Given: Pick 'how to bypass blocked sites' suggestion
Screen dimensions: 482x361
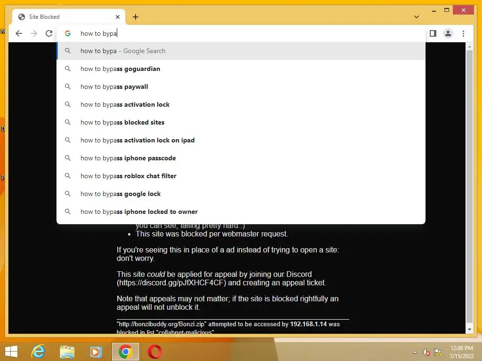Looking at the screenshot, I should click(x=241, y=122).
